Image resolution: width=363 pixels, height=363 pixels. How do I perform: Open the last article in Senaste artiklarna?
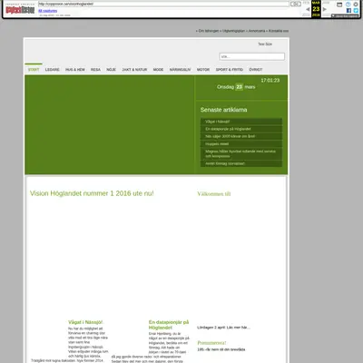pos(241,163)
